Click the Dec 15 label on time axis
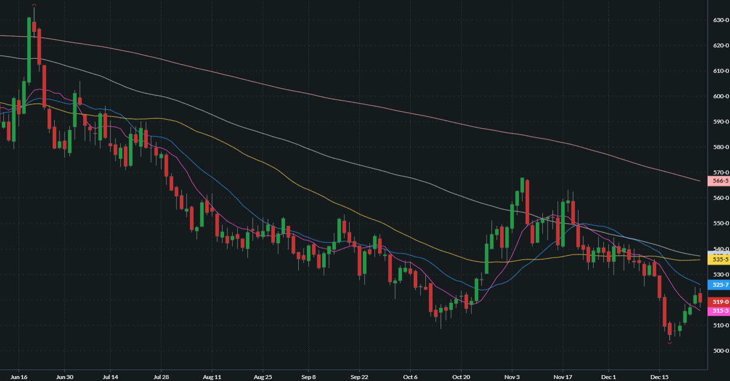 [660, 377]
